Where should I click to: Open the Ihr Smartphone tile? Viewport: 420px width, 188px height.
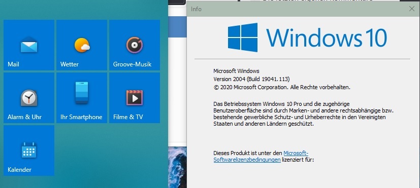coord(82,98)
